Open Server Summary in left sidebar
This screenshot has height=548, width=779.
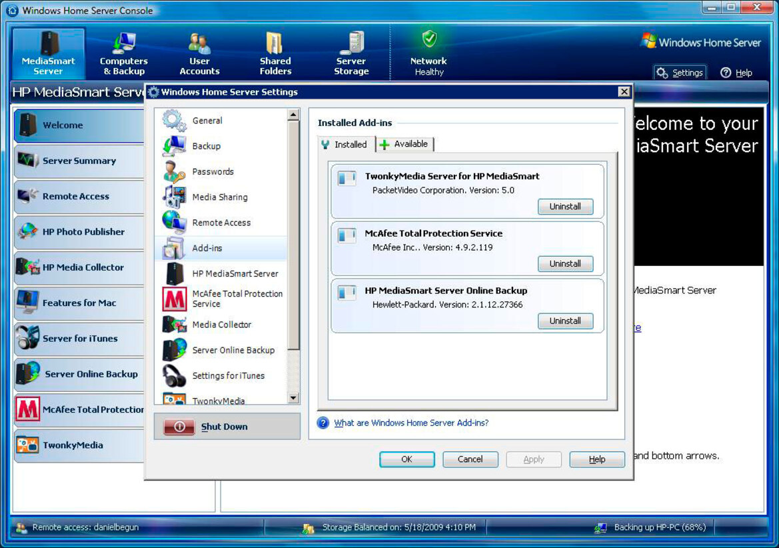point(79,161)
